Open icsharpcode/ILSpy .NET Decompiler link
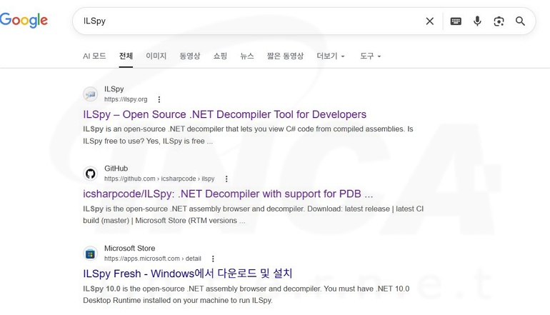This screenshot has height=315, width=550. [x=228, y=194]
